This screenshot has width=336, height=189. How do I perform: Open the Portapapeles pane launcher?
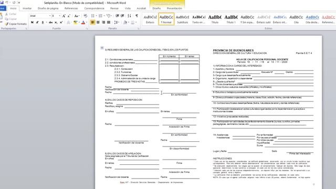click(27, 28)
